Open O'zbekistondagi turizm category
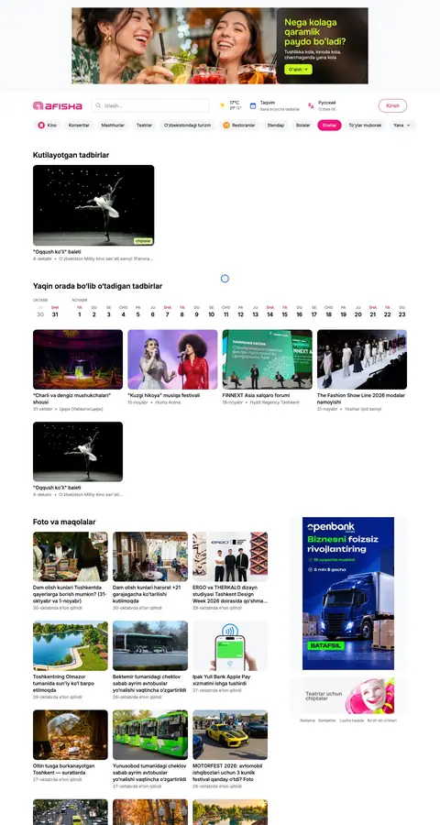This screenshot has height=825, width=440. pyautogui.click(x=187, y=126)
